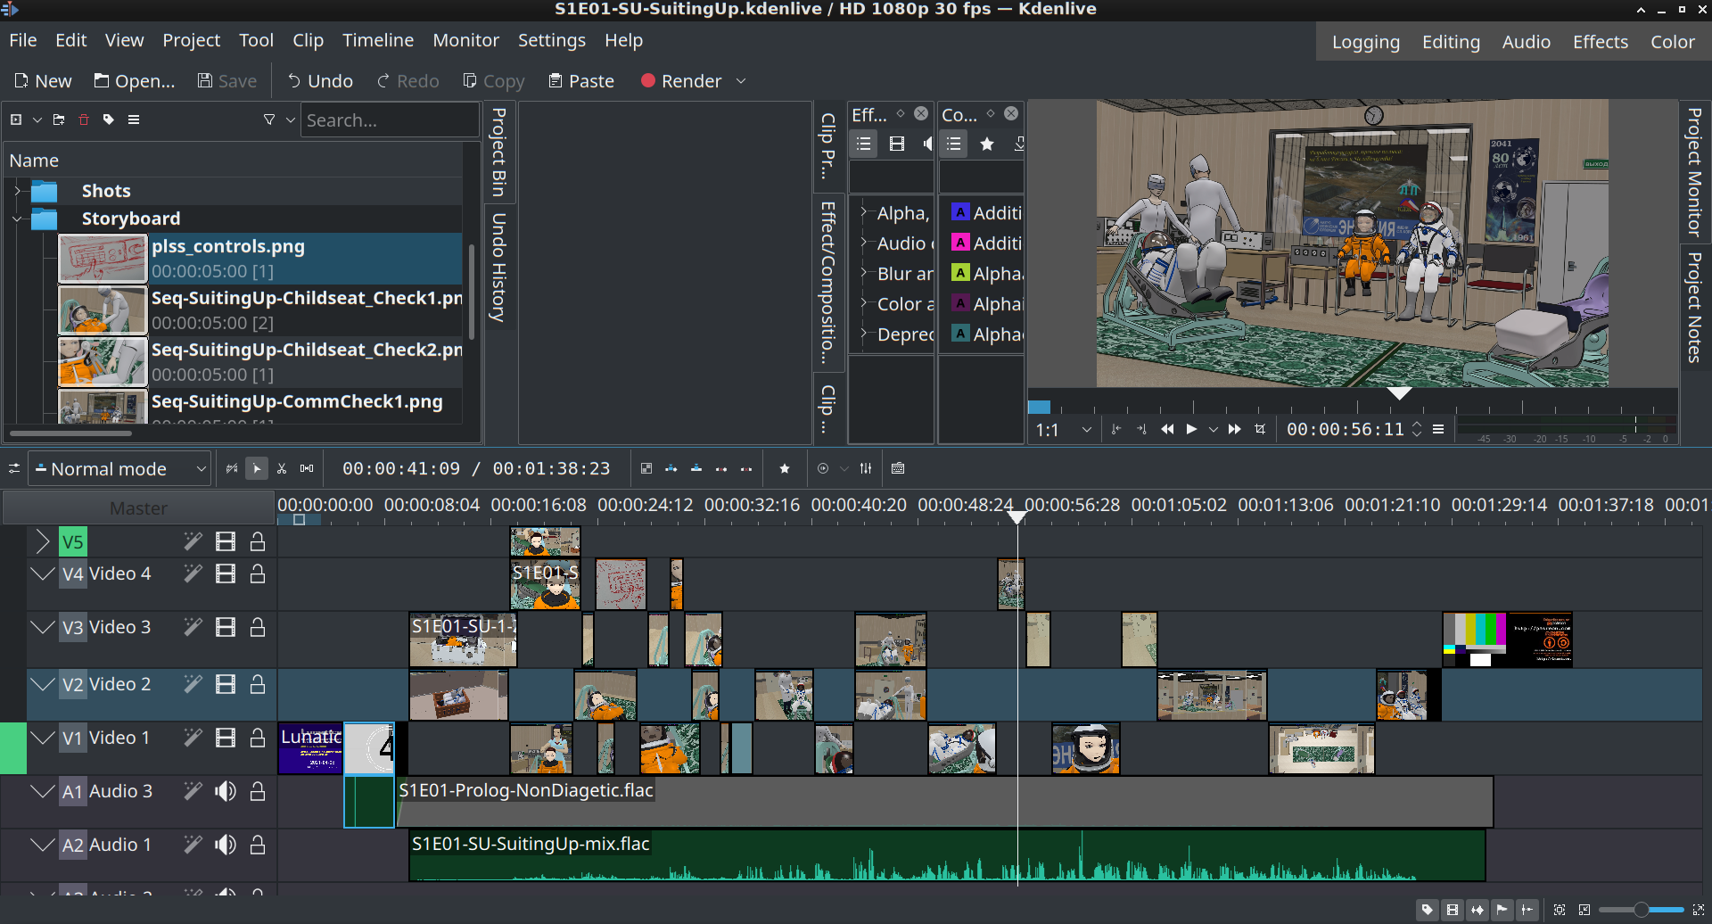The height and width of the screenshot is (924, 1712).
Task: Open the Timeline menu
Action: [377, 40]
